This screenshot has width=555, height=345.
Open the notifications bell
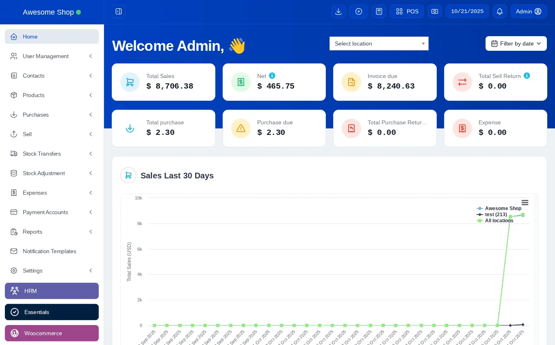point(500,11)
